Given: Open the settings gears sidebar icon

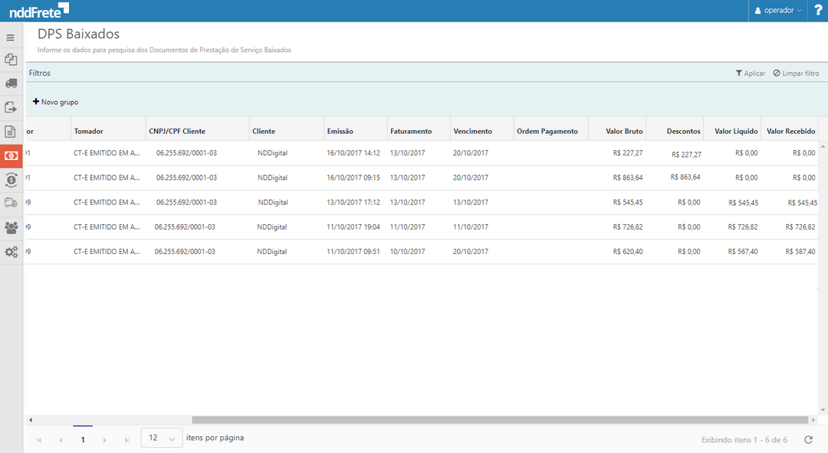Looking at the screenshot, I should (11, 252).
